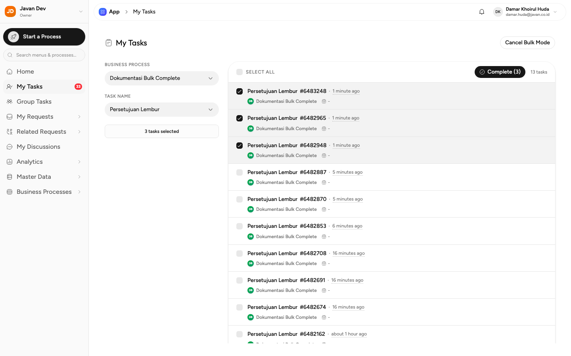This screenshot has width=571, height=356.
Task: Click the Group Tasks people icon
Action: pyautogui.click(x=10, y=102)
